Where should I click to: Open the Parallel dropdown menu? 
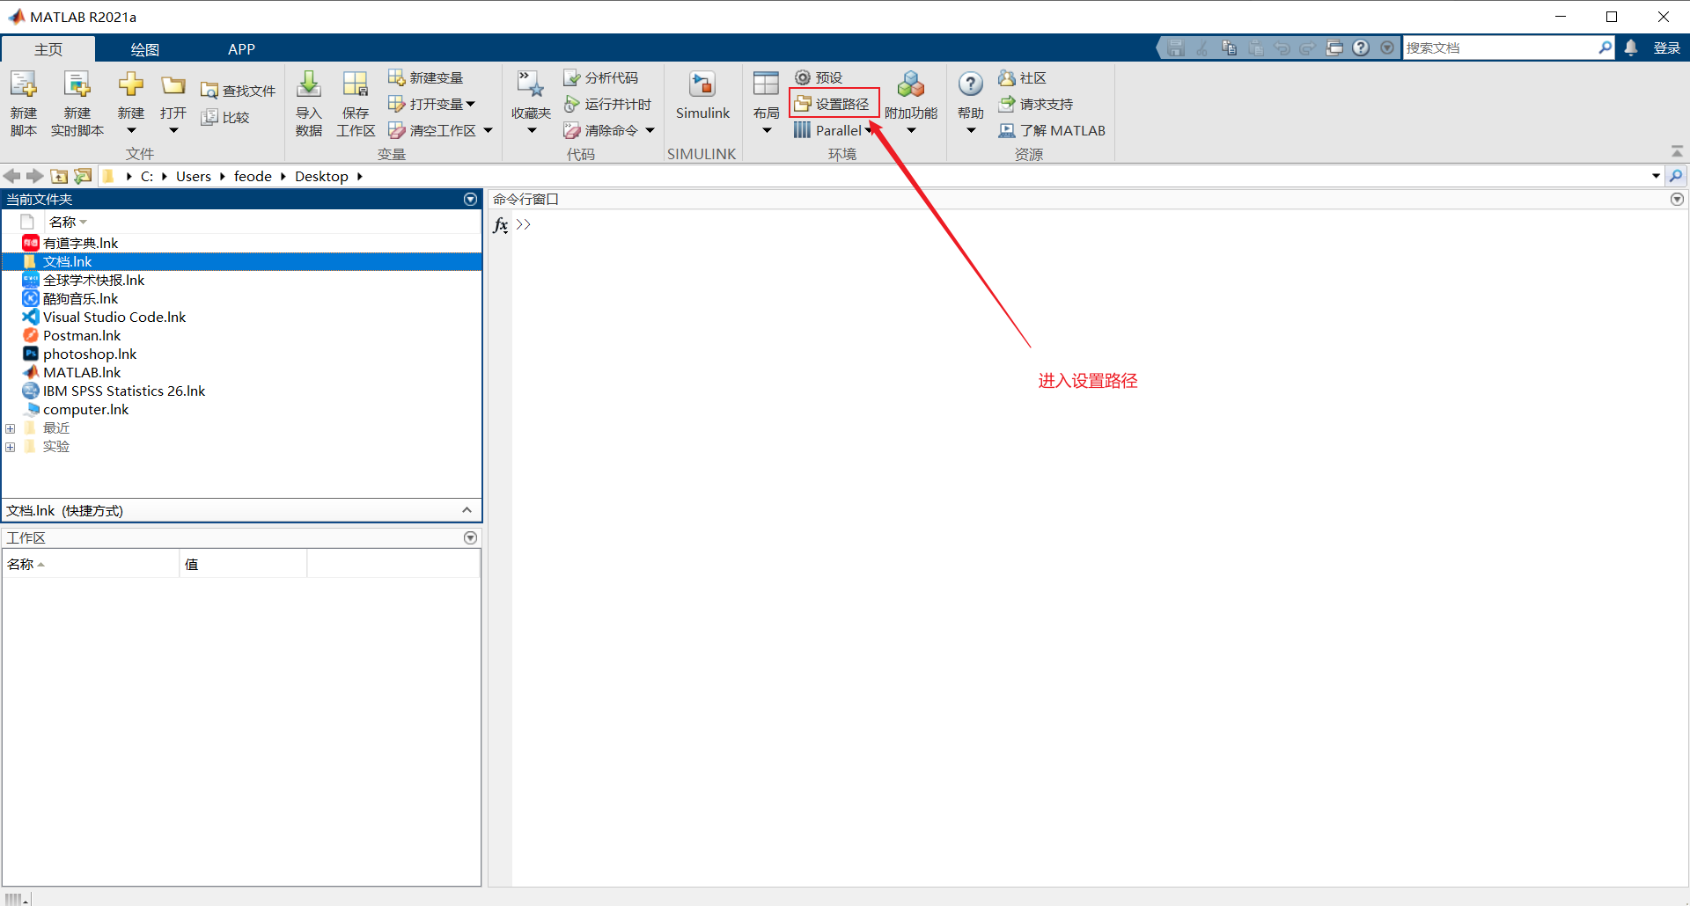[x=834, y=131]
